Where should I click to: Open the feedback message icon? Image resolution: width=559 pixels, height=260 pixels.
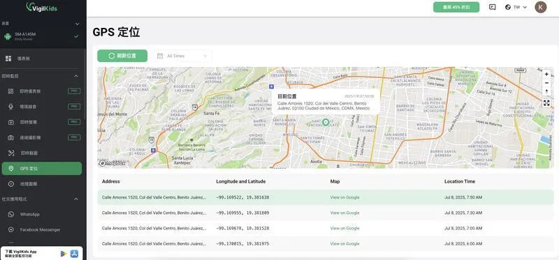coord(493,7)
